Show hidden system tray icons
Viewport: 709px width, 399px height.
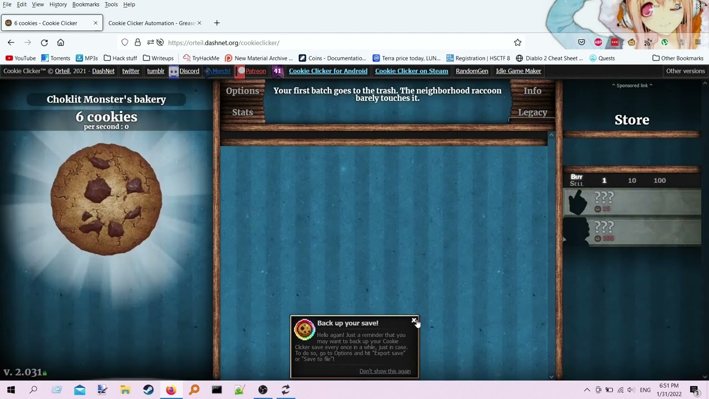click(587, 390)
